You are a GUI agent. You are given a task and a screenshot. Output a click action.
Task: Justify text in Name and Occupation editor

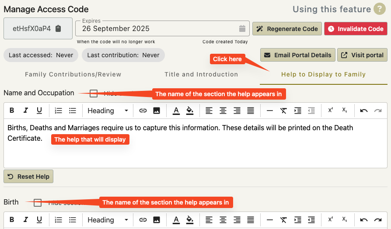tap(250, 111)
